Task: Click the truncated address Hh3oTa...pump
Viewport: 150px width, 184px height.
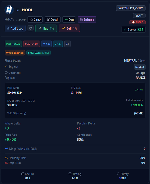Action: pyautogui.click(x=15, y=20)
